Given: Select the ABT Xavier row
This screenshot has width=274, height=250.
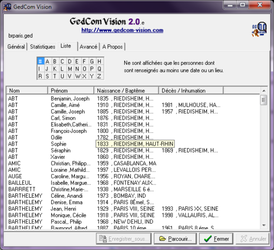Looking at the screenshot, I should [133, 157].
